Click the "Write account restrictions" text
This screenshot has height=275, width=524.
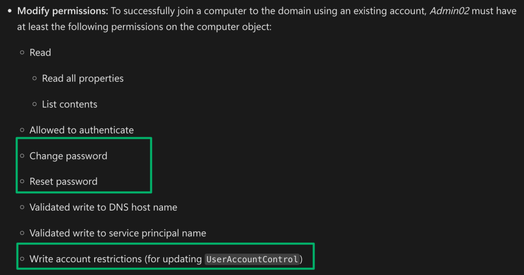click(x=85, y=259)
